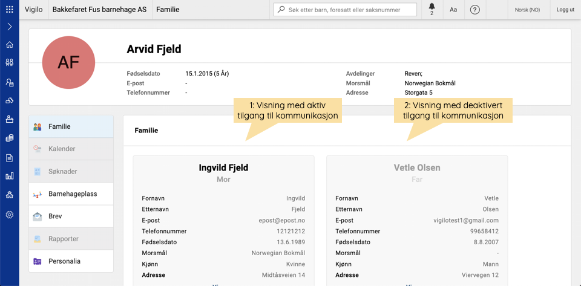Image resolution: width=581 pixels, height=286 pixels.
Task: Switch to the Brev tab
Action: 71,216
